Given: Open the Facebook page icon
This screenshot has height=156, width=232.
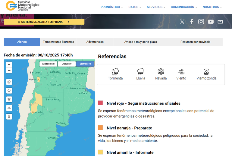Looking at the screenshot, I should (x=192, y=22).
